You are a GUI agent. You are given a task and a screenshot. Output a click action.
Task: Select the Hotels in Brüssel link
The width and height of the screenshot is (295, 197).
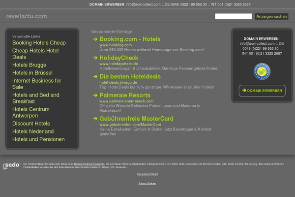32,73
